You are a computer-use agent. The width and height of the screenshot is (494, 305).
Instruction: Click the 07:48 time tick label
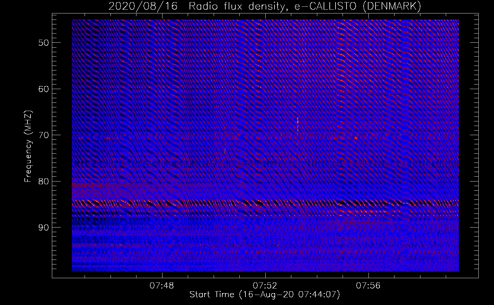click(x=162, y=286)
